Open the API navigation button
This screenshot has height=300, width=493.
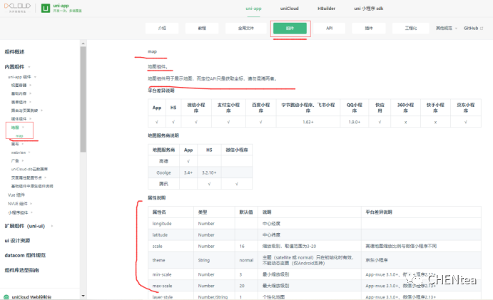point(329,29)
